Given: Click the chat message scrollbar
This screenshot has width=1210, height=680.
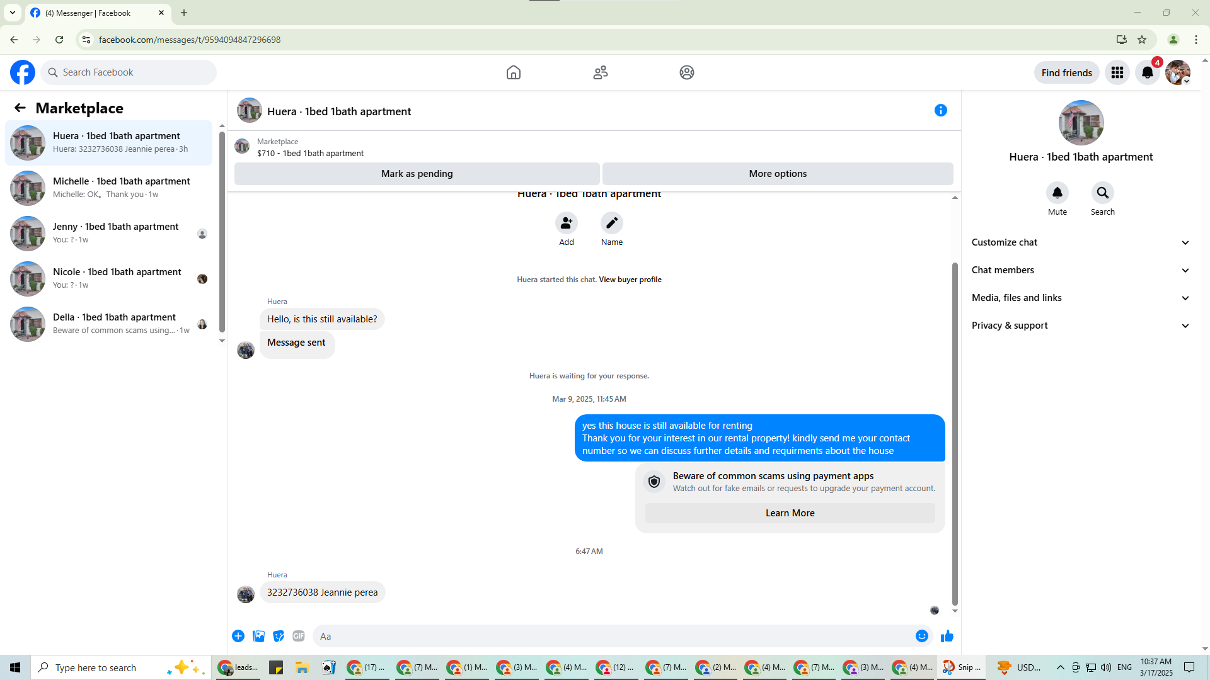Looking at the screenshot, I should (955, 434).
